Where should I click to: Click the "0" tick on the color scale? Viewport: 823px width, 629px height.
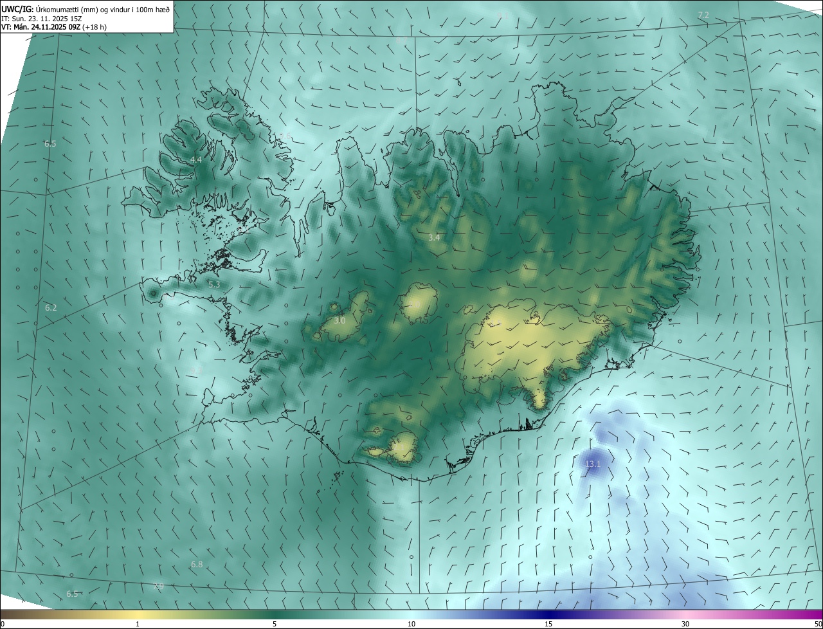pyautogui.click(x=3, y=624)
